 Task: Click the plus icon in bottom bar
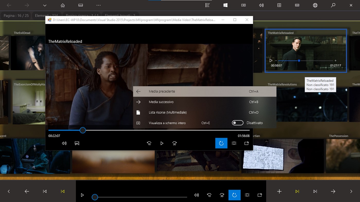[279, 191]
